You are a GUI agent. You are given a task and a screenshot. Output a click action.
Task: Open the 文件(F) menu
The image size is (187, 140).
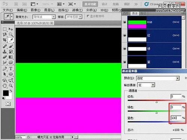8,10
